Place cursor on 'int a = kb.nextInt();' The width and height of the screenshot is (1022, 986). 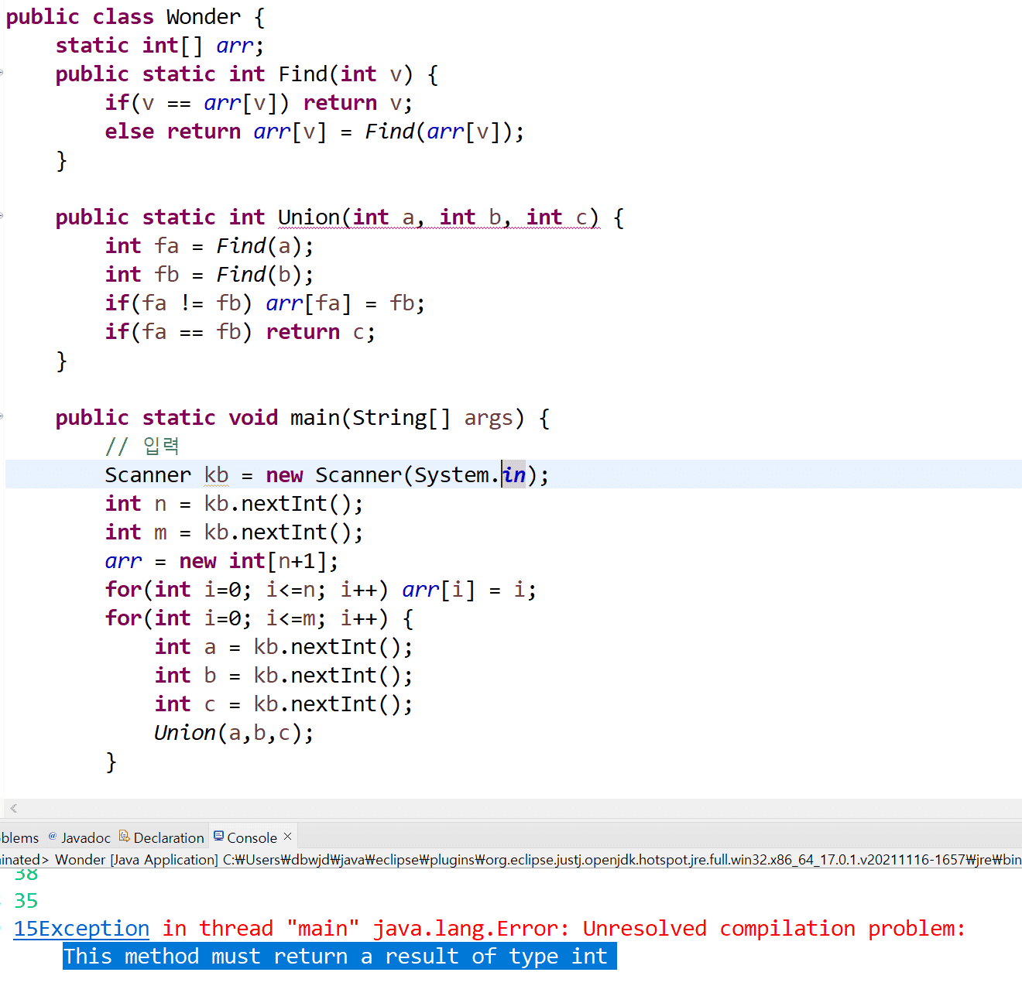click(283, 647)
